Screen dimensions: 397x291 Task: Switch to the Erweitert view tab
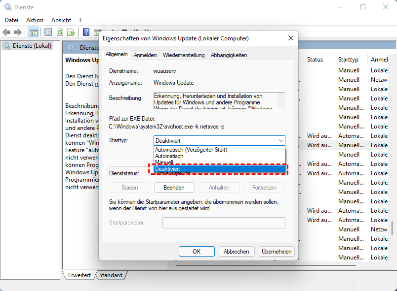tap(79, 275)
